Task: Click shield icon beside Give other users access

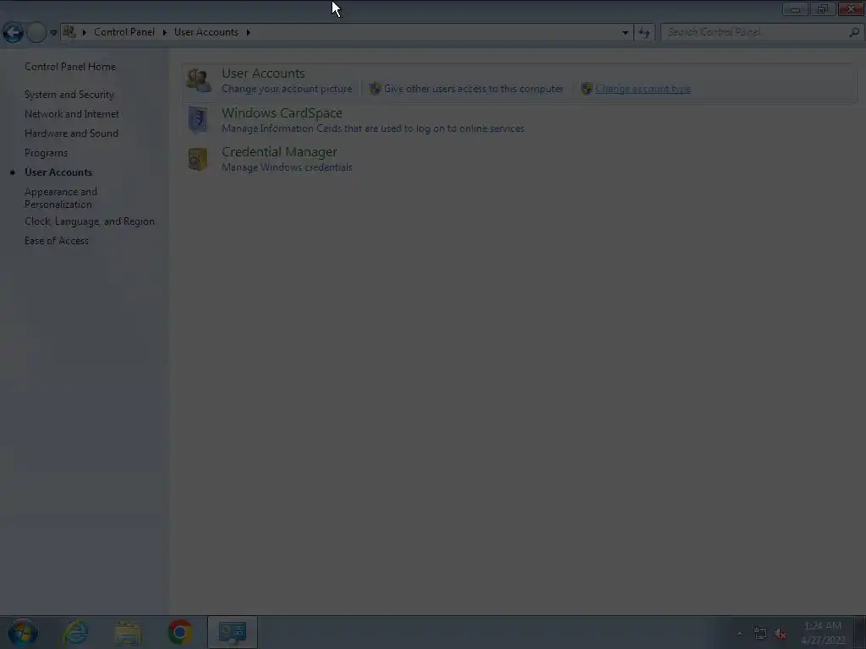Action: (x=375, y=88)
